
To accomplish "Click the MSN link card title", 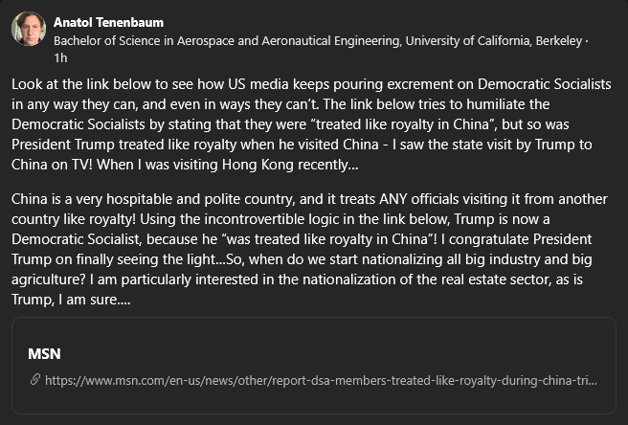I will 44,354.
